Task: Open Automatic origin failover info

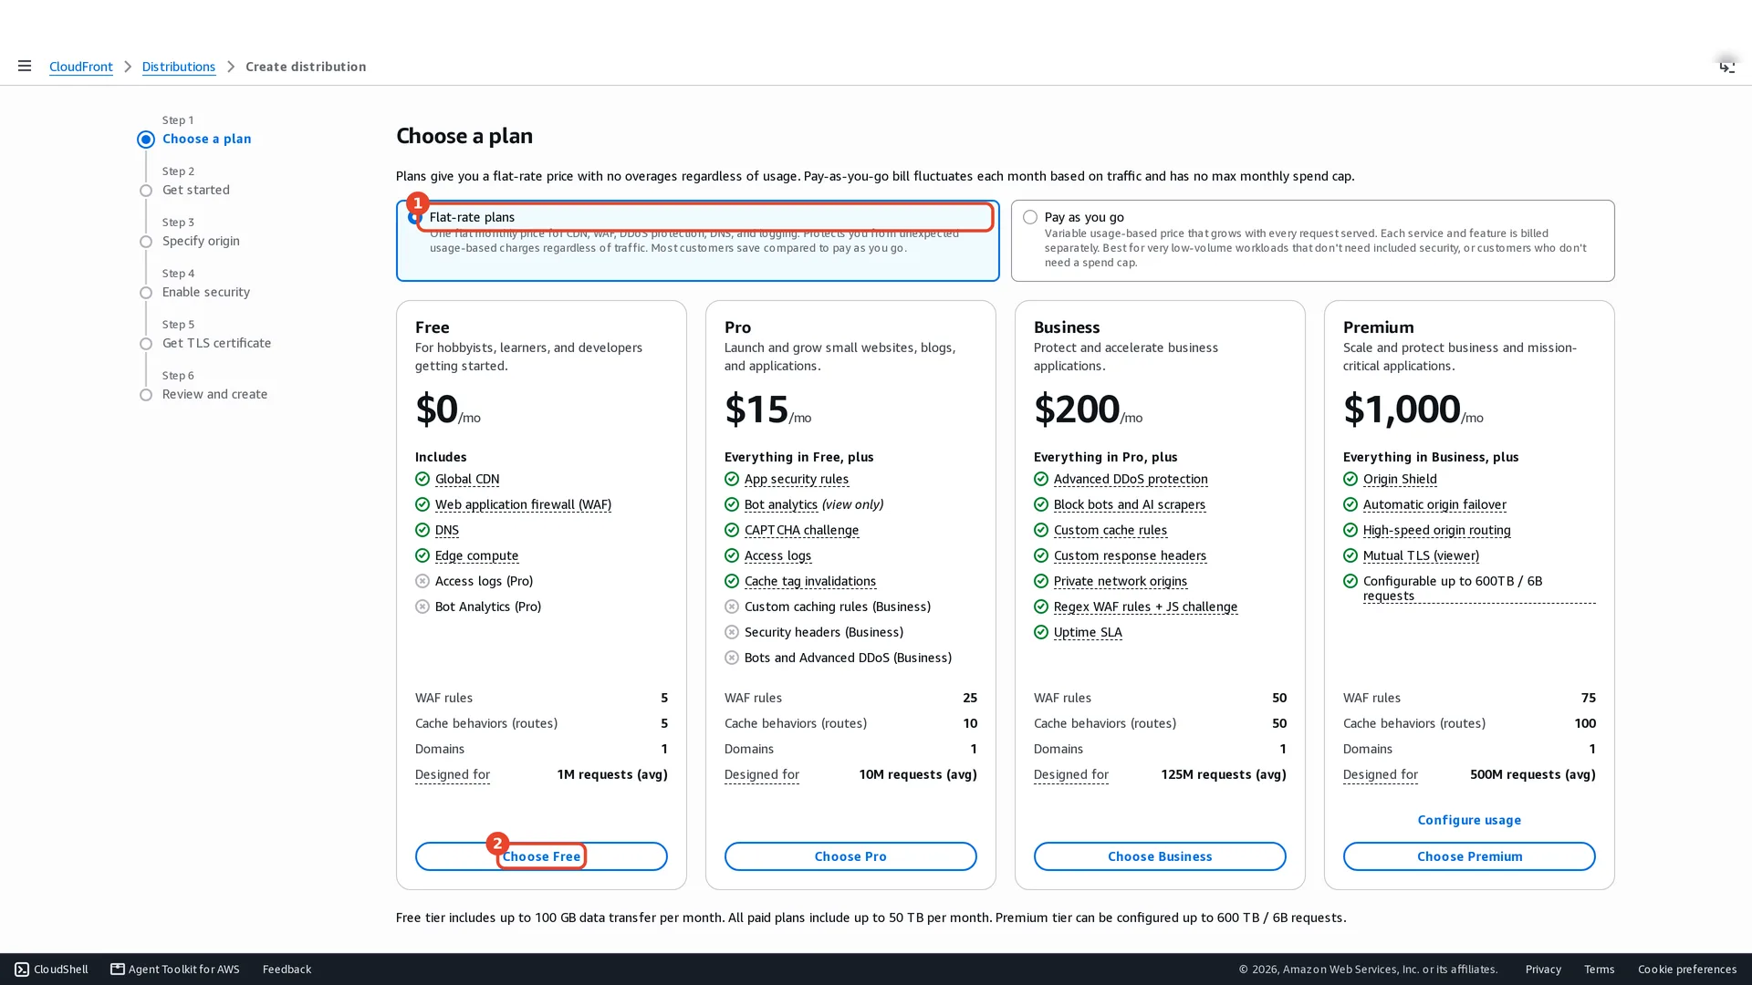Action: click(x=1434, y=504)
